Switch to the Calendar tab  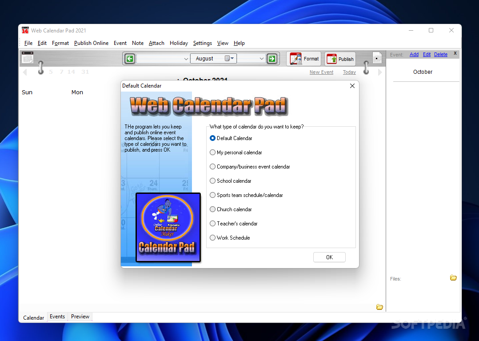34,317
